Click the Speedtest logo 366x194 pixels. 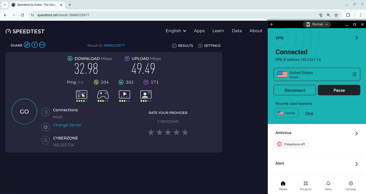pos(25,31)
